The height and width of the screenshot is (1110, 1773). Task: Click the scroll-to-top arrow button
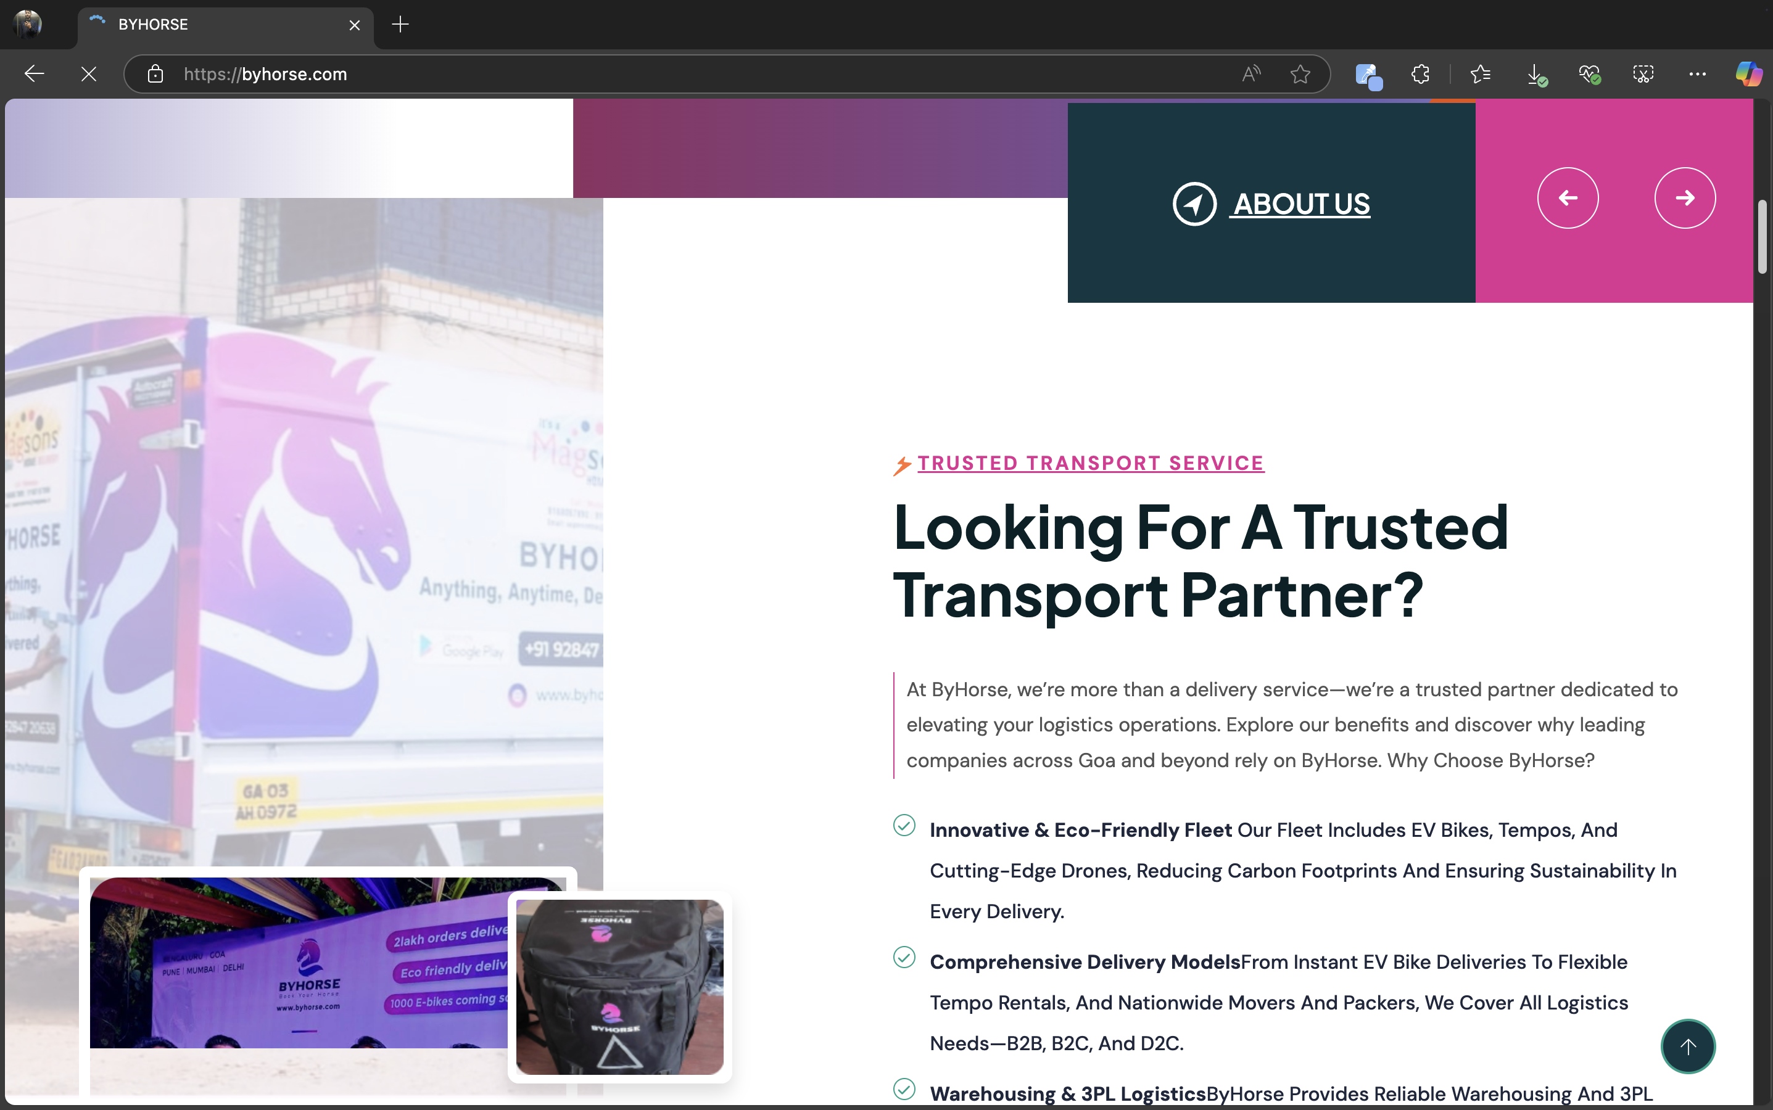click(x=1688, y=1046)
